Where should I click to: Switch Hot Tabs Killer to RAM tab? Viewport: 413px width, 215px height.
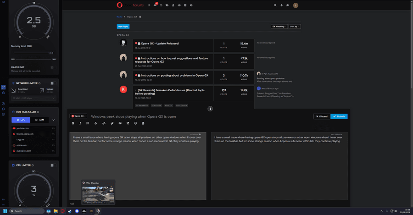tap(39, 120)
